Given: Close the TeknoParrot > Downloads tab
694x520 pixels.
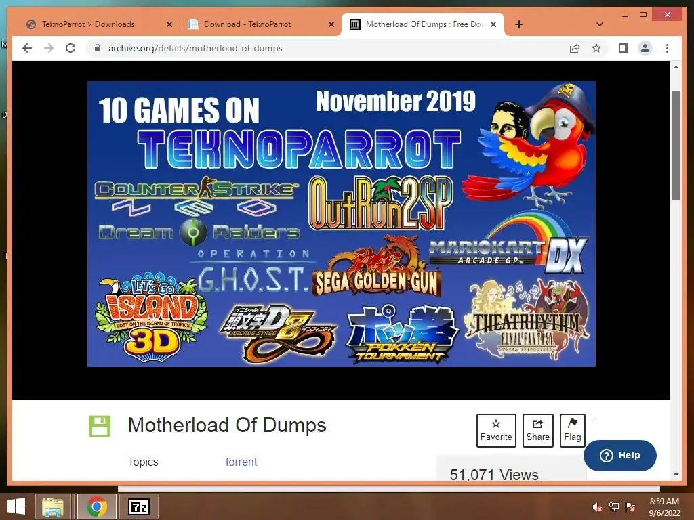Looking at the screenshot, I should point(169,24).
